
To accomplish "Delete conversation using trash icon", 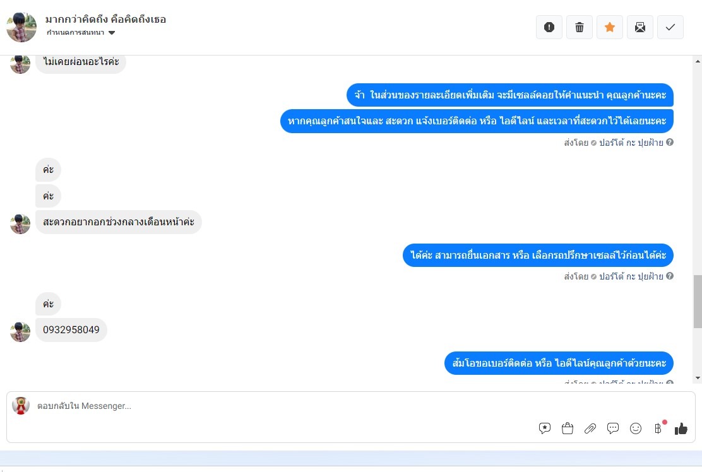I will [580, 27].
